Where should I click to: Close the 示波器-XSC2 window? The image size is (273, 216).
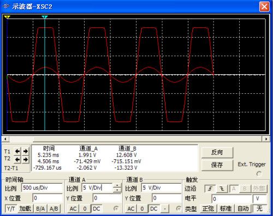[264, 7]
